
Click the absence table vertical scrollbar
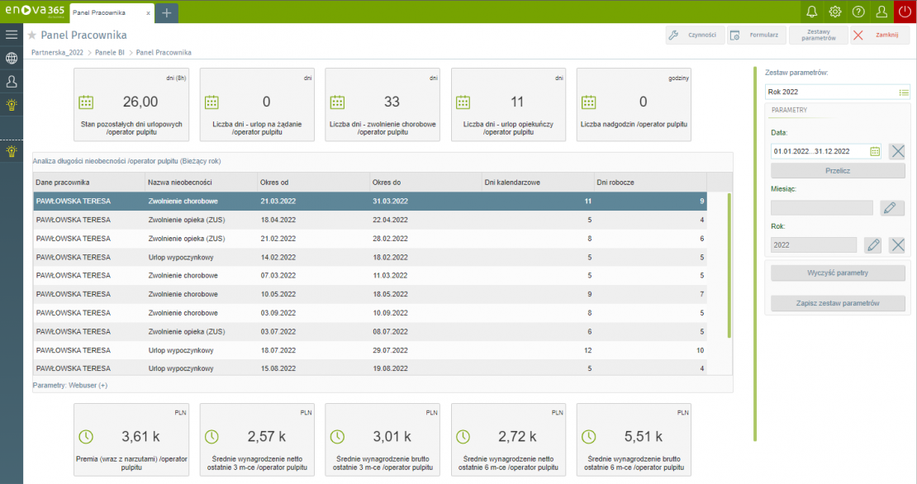coord(729,264)
